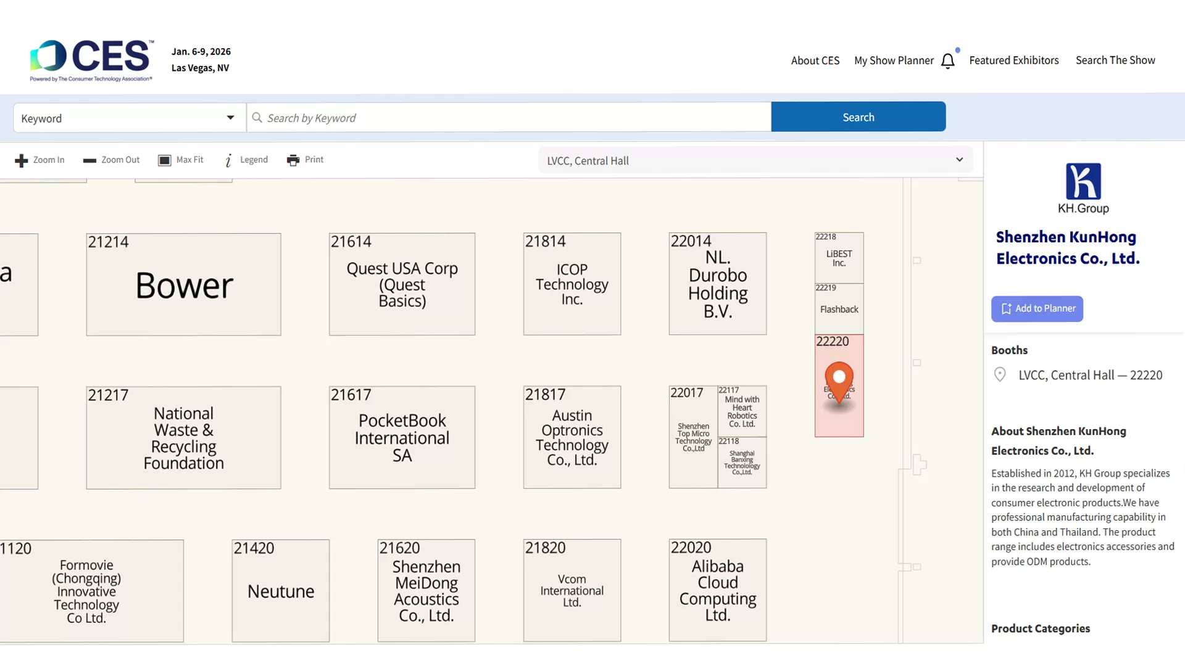Click the magnifier icon in the search bar

tap(257, 117)
